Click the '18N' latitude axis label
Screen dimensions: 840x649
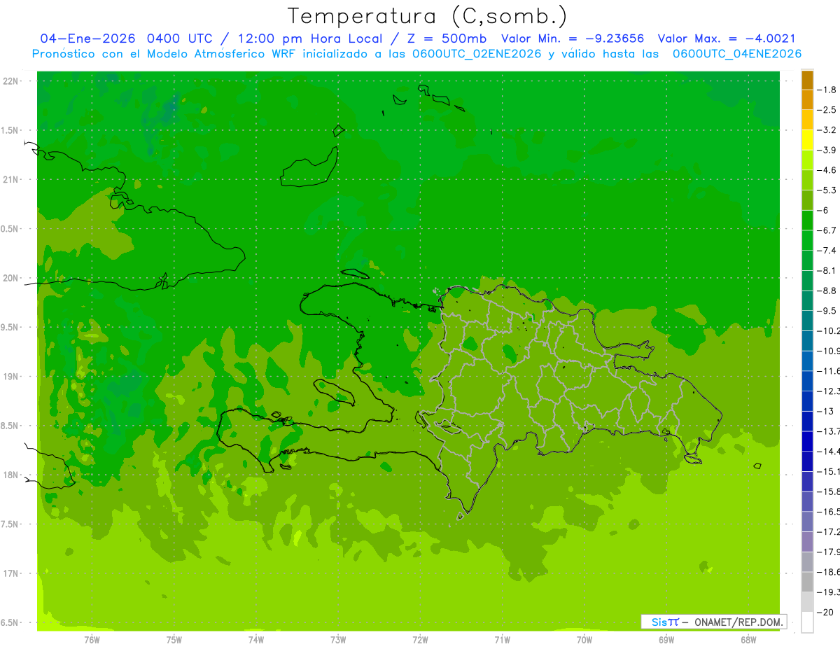(11, 475)
